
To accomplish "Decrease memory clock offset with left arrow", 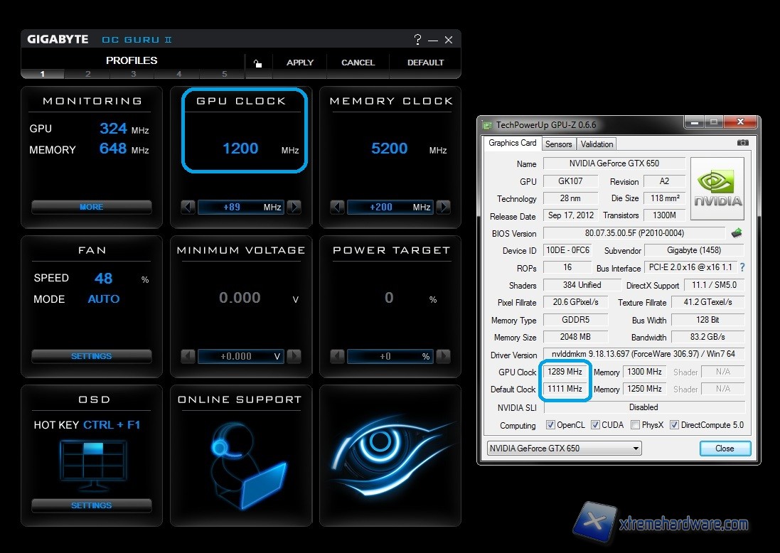I will click(x=337, y=207).
